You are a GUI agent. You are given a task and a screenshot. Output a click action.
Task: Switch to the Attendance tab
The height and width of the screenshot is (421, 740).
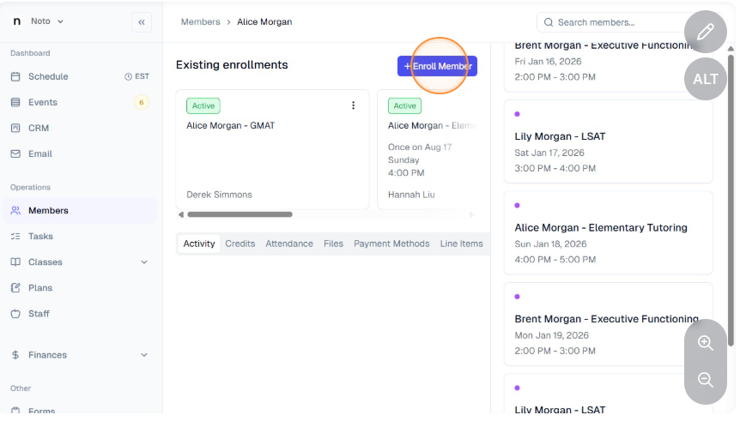(289, 244)
